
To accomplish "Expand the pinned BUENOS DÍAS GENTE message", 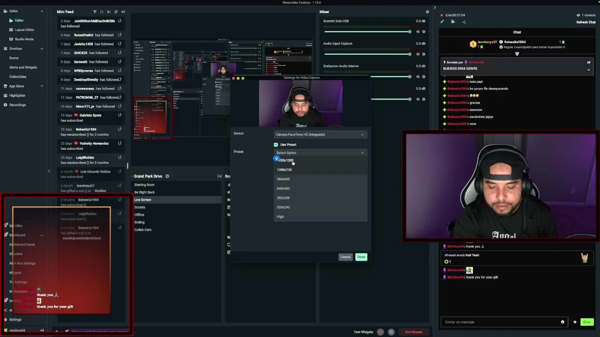I will [x=589, y=70].
